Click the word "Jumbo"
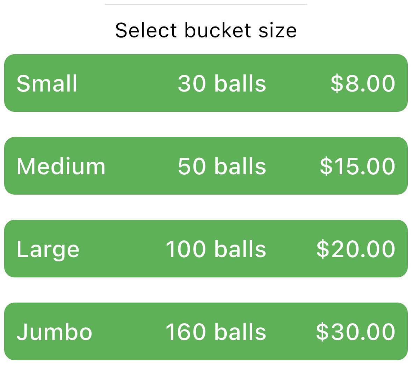This screenshot has width=412, height=370. pos(54,332)
